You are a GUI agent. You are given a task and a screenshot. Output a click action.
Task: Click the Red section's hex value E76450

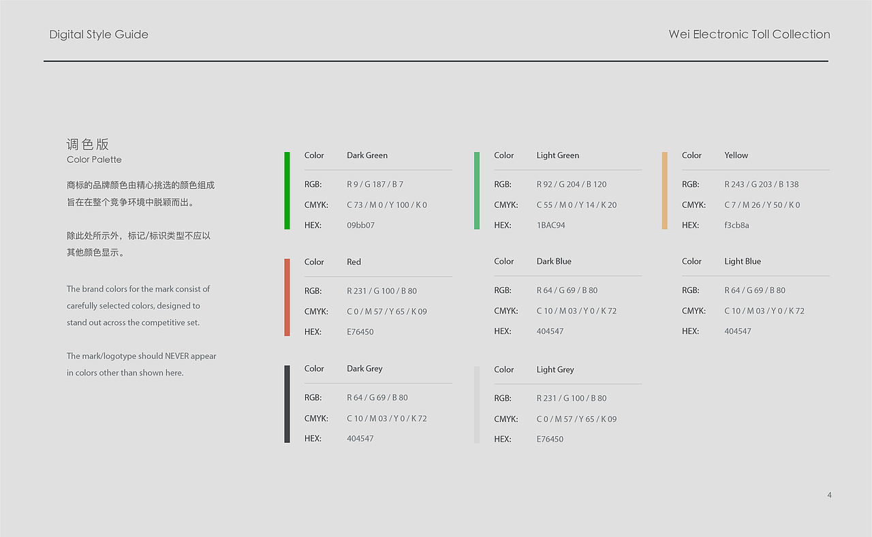point(360,332)
